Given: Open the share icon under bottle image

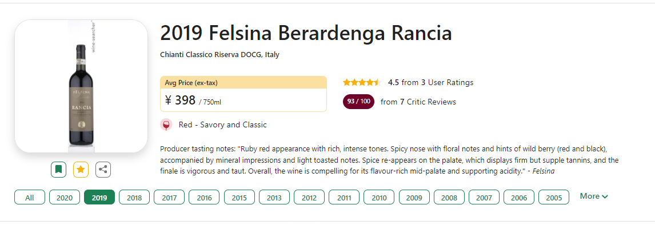Looking at the screenshot, I should tap(103, 170).
